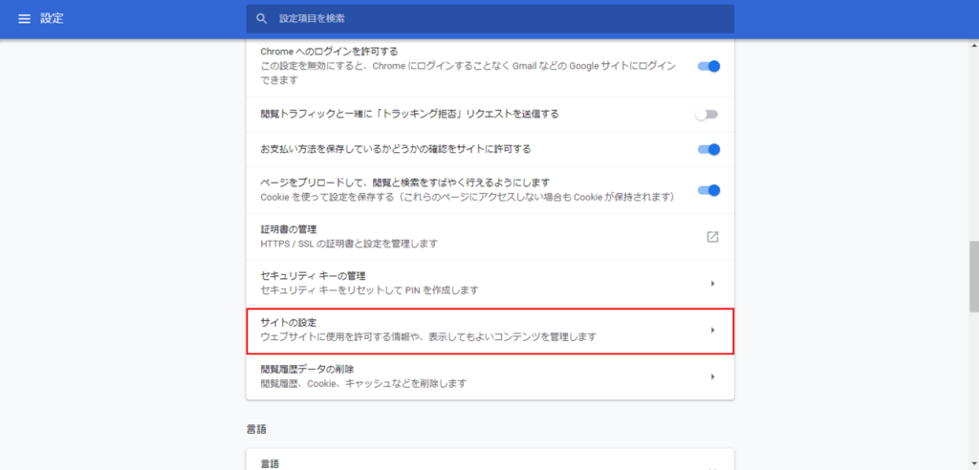This screenshot has width=979, height=470.
Task: Expand the 言語 row chevron
Action: [712, 468]
